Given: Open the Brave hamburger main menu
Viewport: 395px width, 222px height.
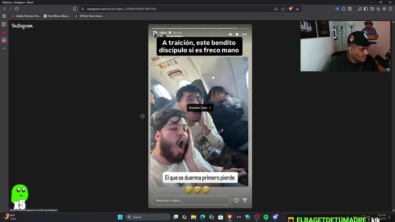Looking at the screenshot, I should tap(390, 9).
